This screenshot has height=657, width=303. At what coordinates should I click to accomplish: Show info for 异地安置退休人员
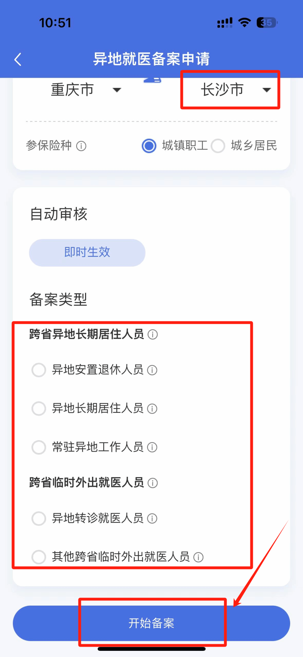152,370
